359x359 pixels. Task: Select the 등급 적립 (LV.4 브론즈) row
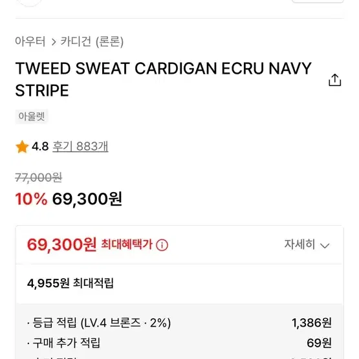pyautogui.click(x=179, y=323)
